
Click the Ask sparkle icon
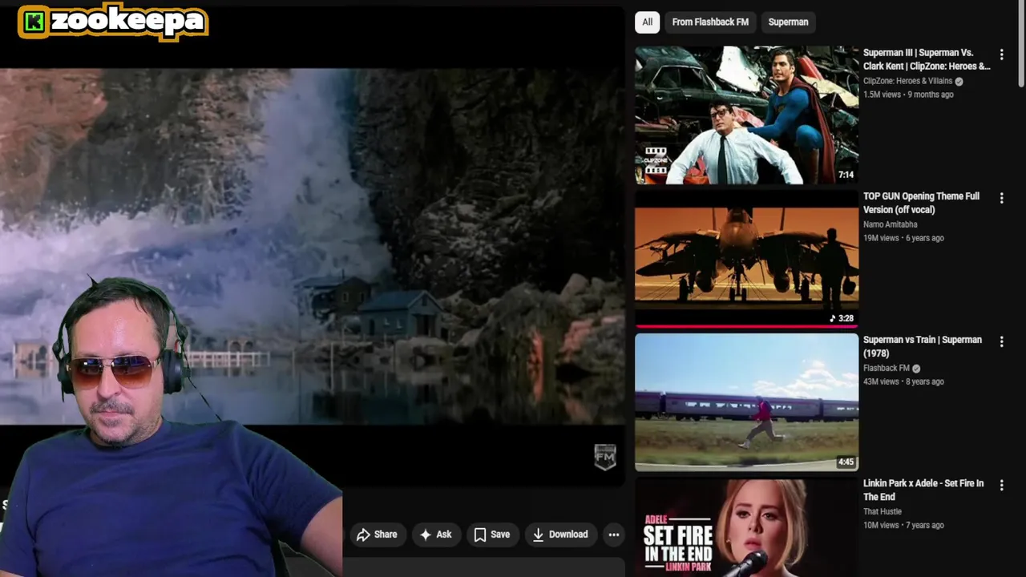[426, 535]
